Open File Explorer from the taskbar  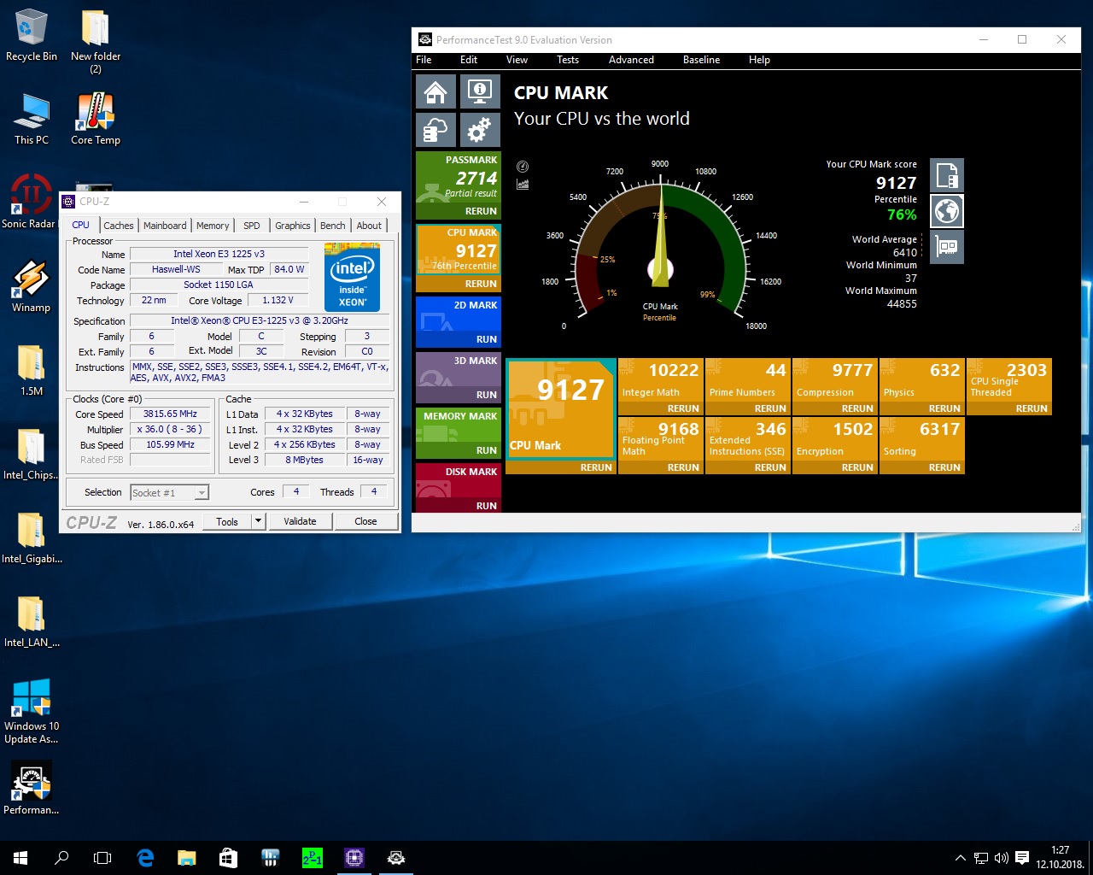pos(186,858)
